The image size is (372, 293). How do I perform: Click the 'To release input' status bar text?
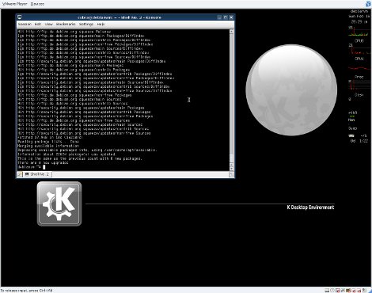(x=26, y=291)
